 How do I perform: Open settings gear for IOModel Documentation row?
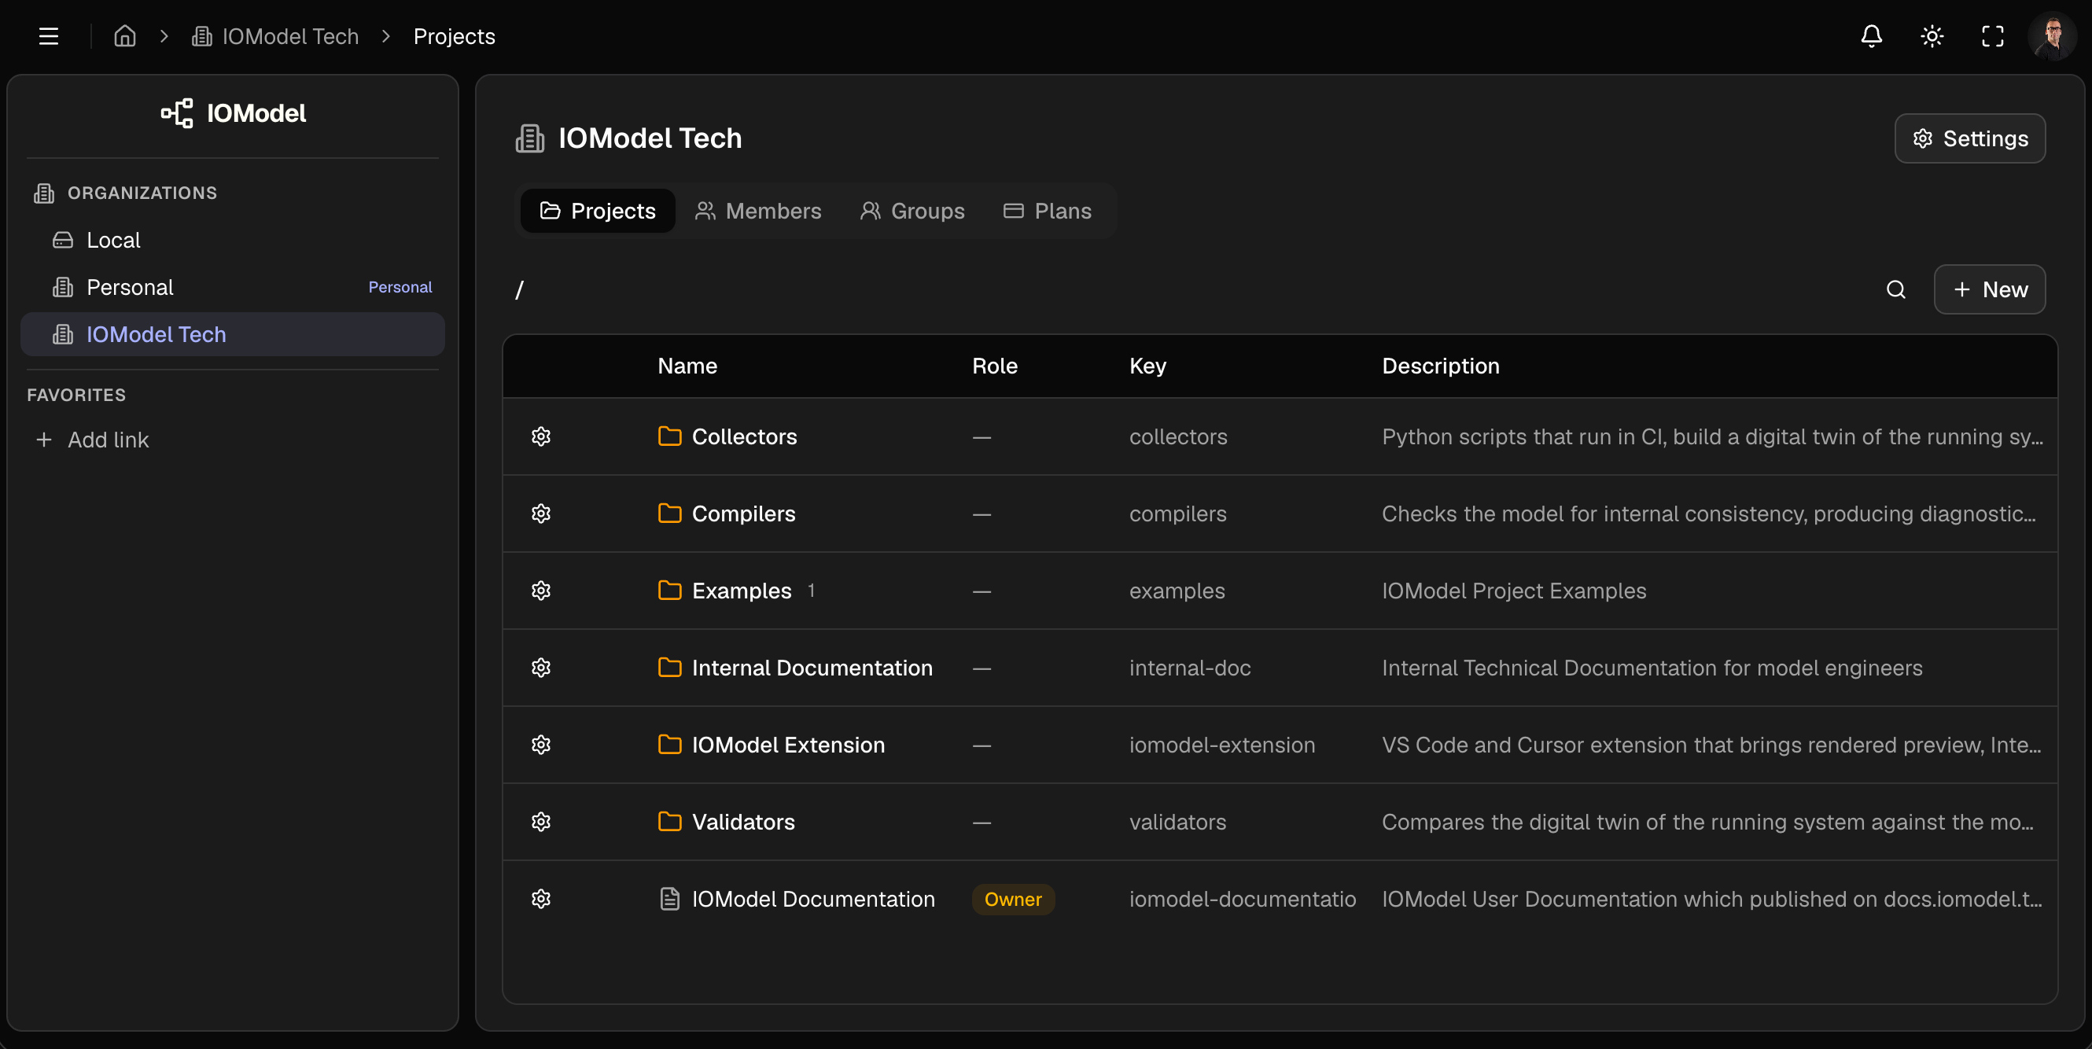pyautogui.click(x=541, y=900)
